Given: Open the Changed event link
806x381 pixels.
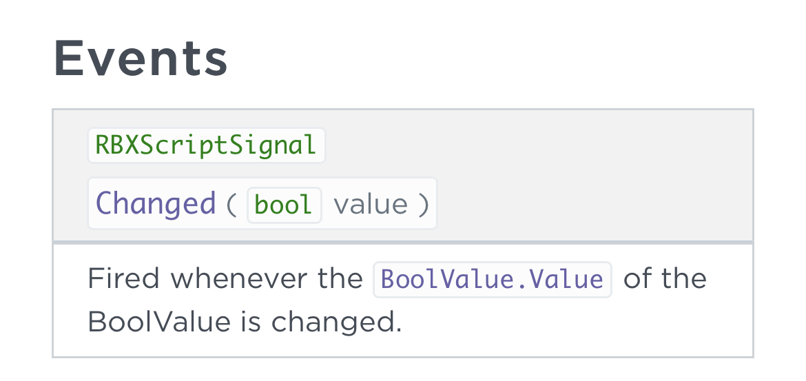Looking at the screenshot, I should coord(156,204).
